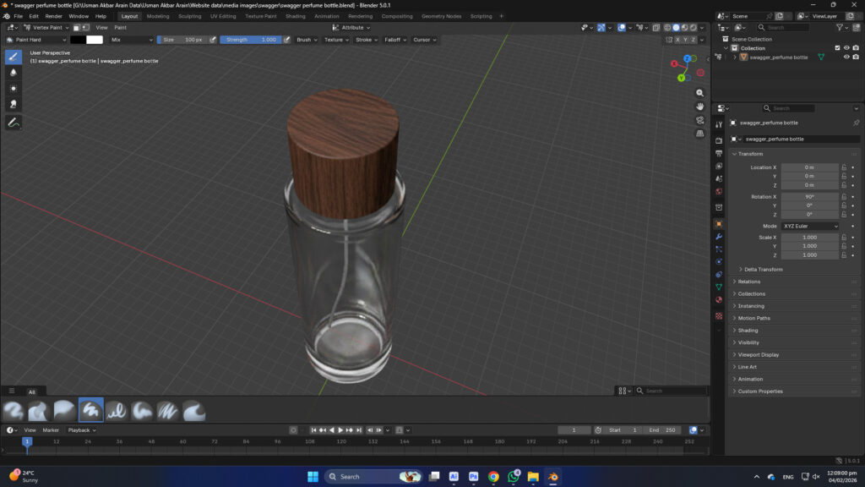865x487 pixels.
Task: Click the black primary color swatch
Action: click(78, 40)
